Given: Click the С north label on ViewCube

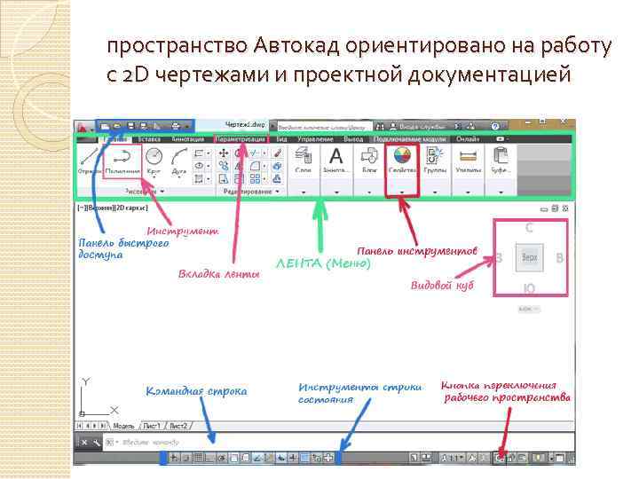Looking at the screenshot, I should (529, 228).
